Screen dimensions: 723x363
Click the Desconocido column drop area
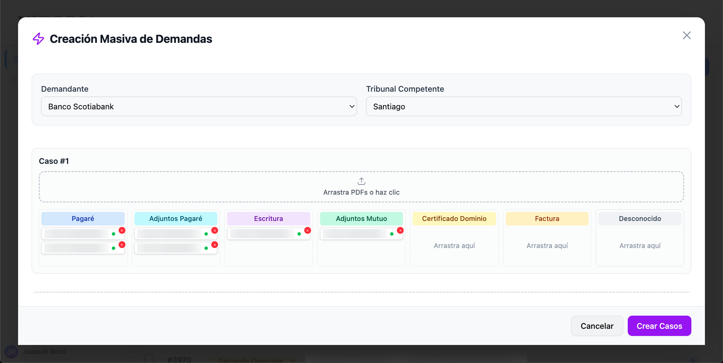(640, 246)
